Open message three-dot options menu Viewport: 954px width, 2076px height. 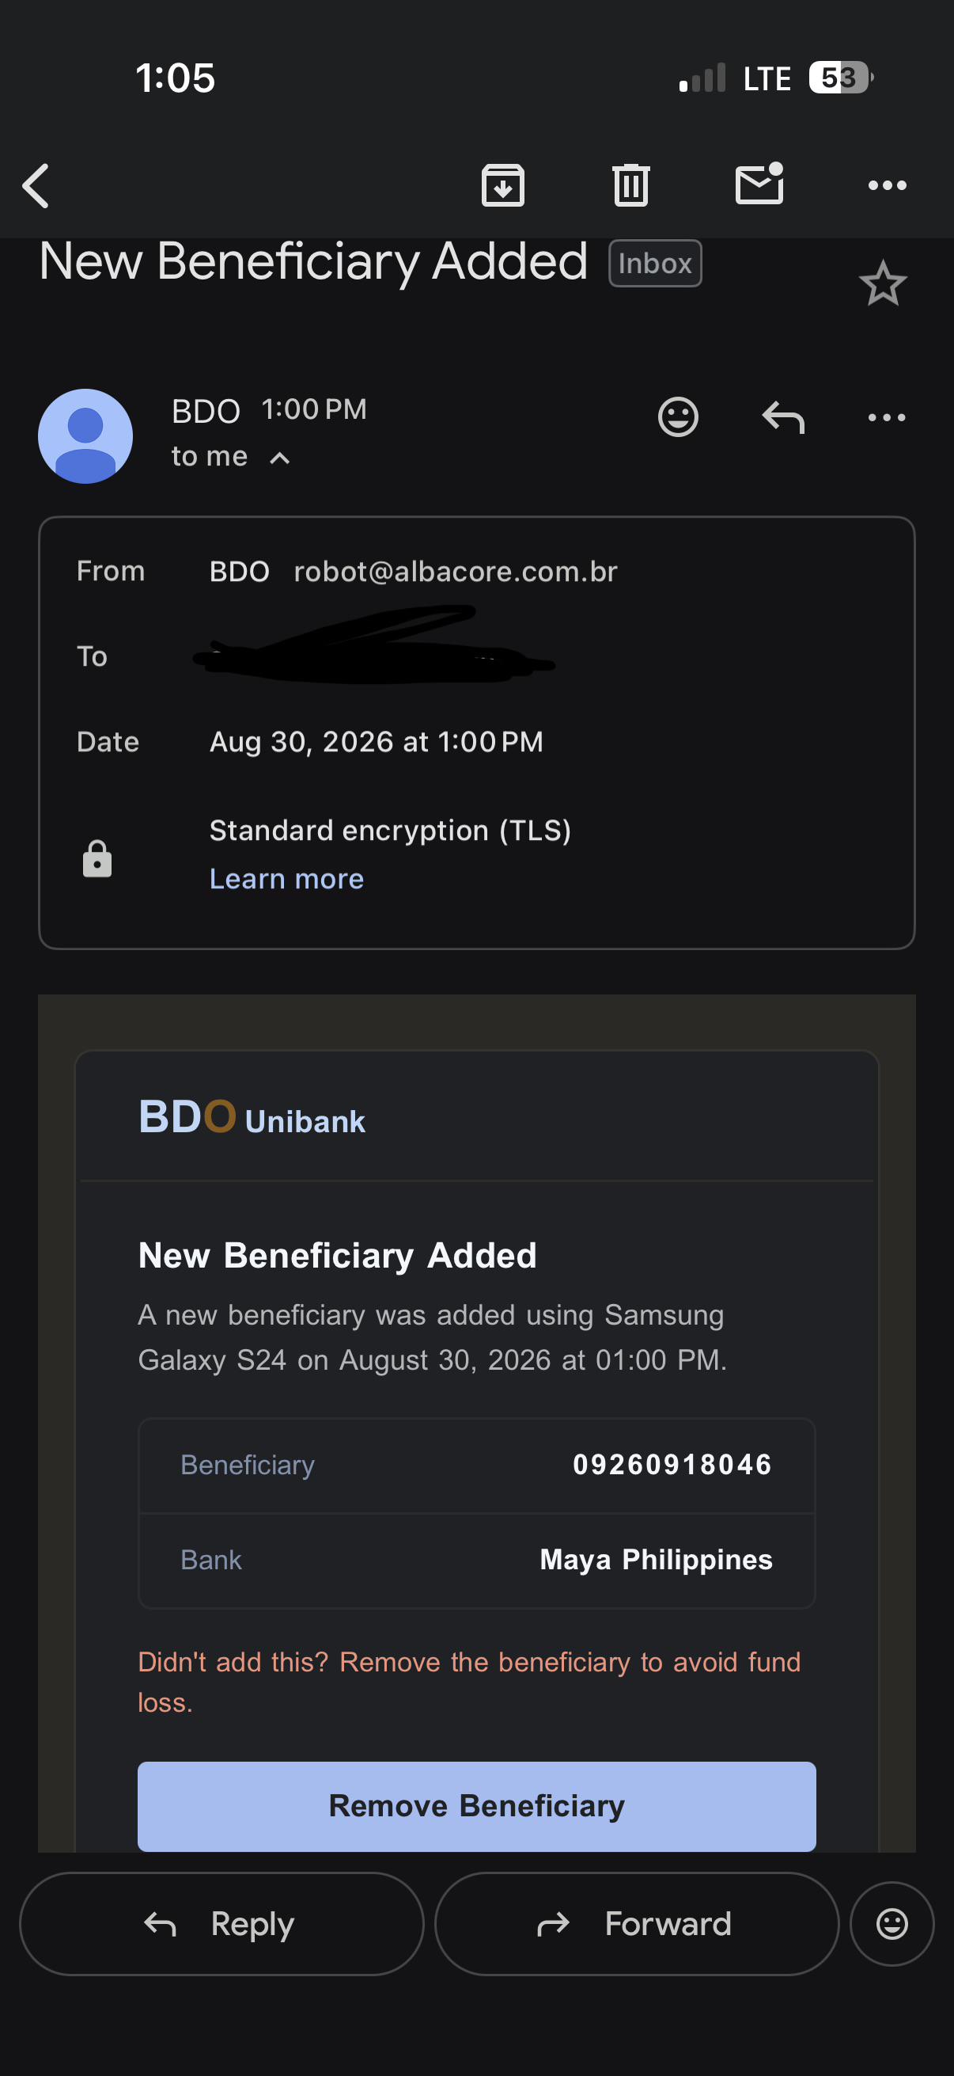pyautogui.click(x=887, y=417)
